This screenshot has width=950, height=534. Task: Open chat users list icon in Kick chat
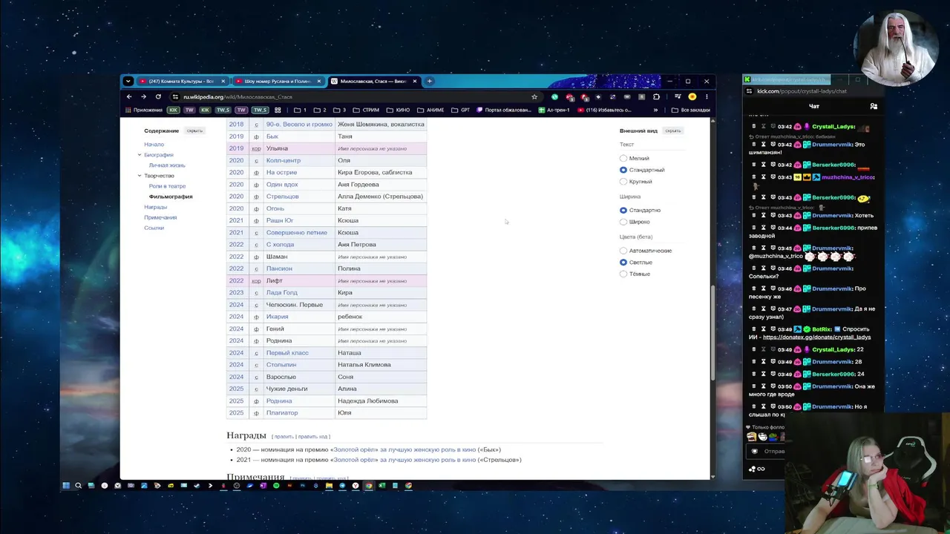coord(874,107)
